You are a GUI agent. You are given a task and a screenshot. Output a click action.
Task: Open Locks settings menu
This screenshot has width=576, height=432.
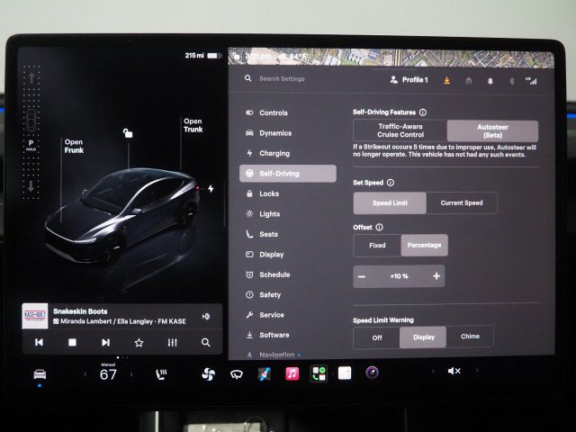tap(288, 193)
